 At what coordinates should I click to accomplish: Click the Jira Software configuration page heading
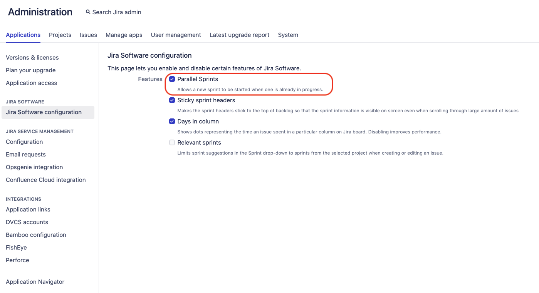149,55
